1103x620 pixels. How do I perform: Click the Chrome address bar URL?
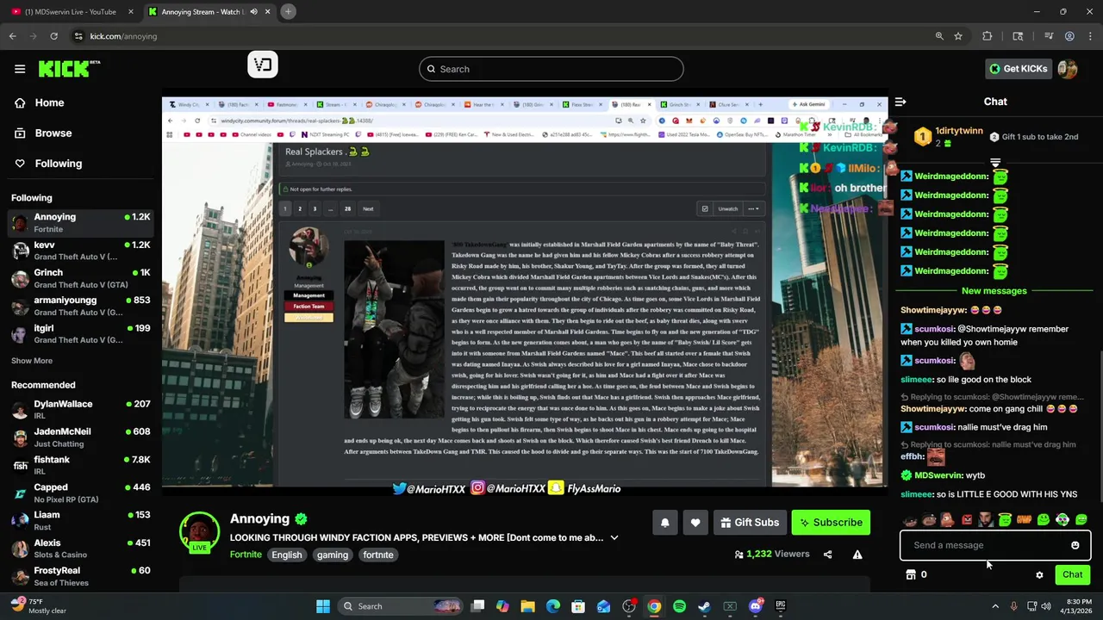[x=123, y=36]
